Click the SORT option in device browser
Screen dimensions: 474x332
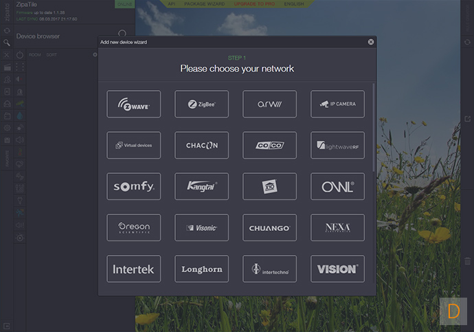point(52,55)
